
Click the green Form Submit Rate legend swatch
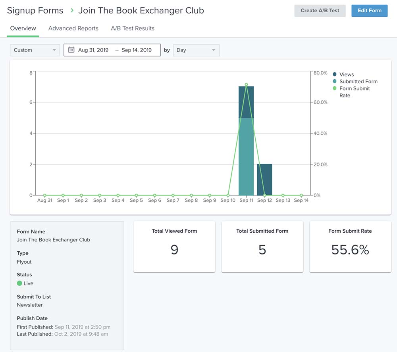(335, 88)
